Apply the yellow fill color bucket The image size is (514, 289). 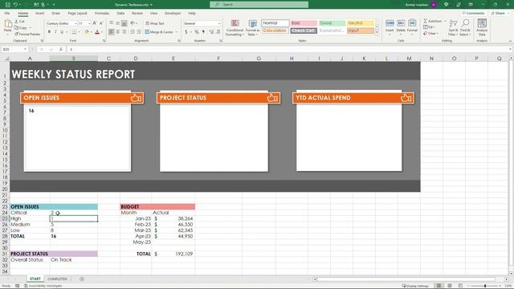[x=87, y=32]
